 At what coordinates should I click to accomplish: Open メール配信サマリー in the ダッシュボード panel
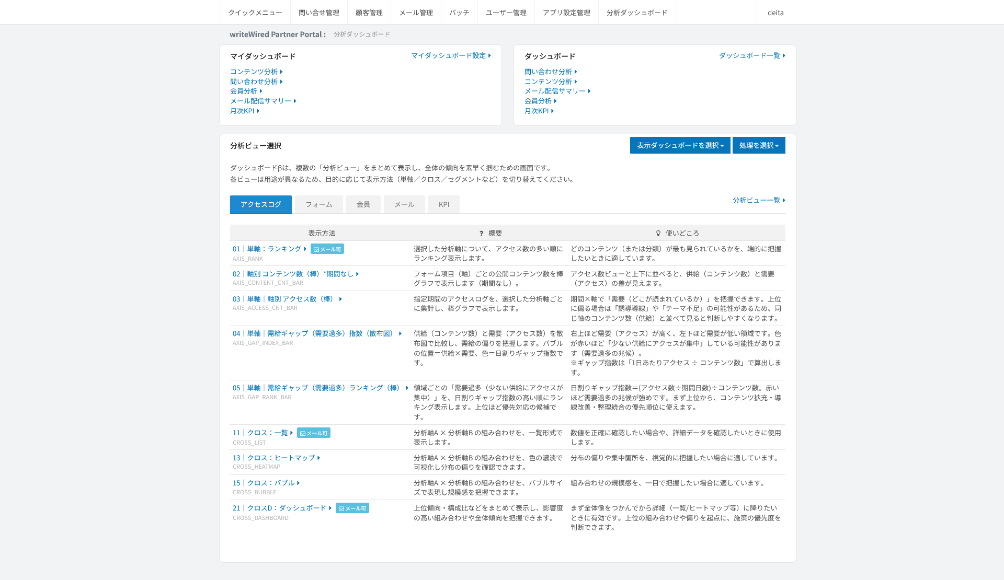(557, 91)
